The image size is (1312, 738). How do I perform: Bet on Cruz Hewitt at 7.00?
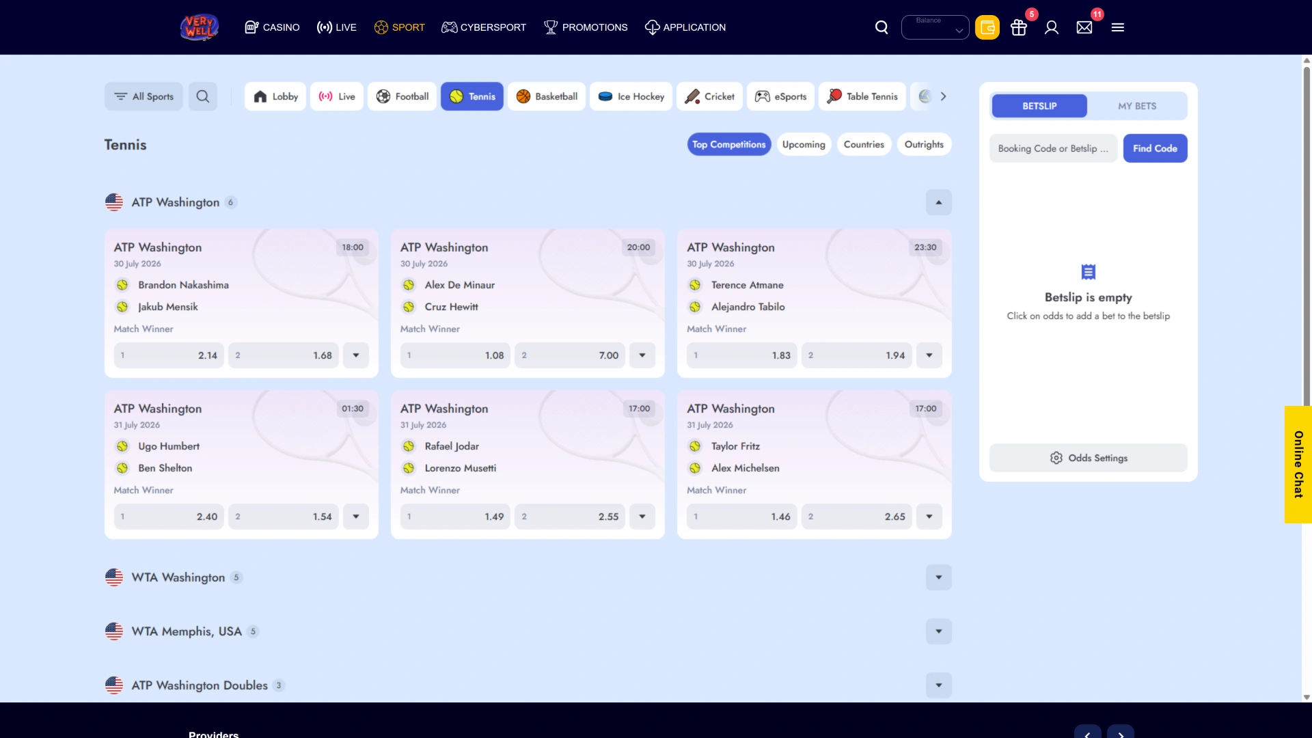tap(570, 355)
